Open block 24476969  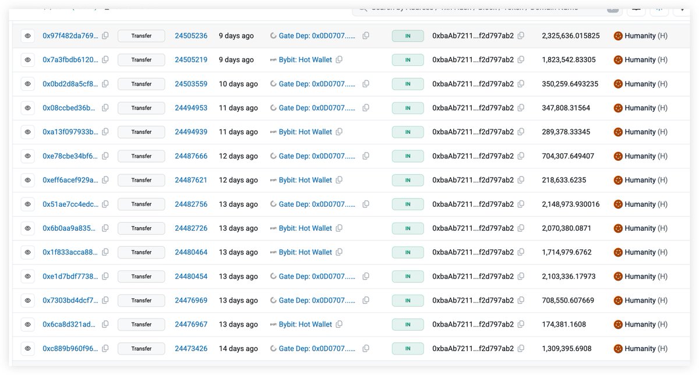(x=191, y=300)
